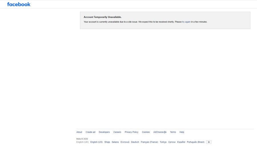The height and width of the screenshot is (156, 257).
Task: Go to Developers page link
Action: pyautogui.click(x=104, y=132)
